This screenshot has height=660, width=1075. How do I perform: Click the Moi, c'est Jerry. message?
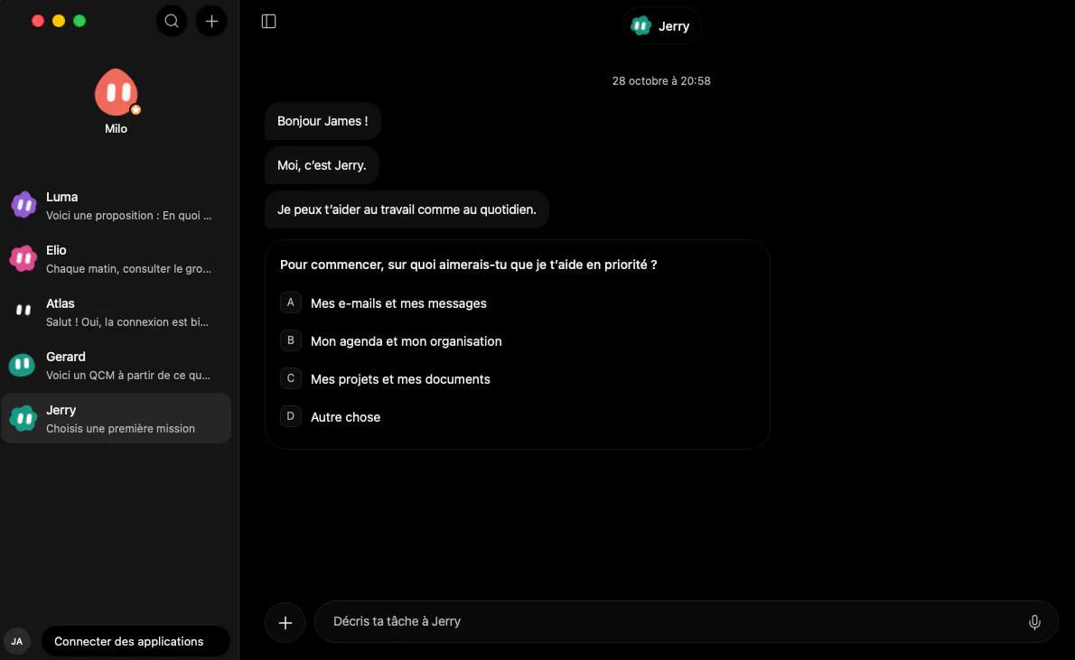click(322, 165)
